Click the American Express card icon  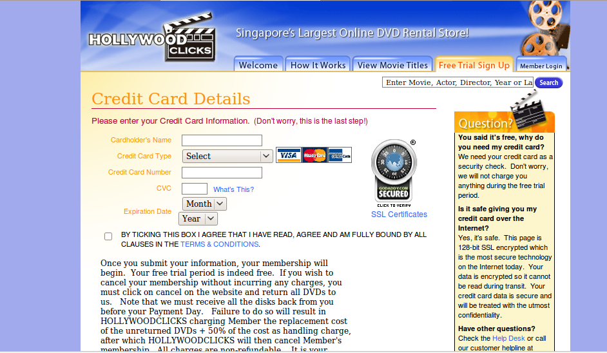(x=339, y=155)
